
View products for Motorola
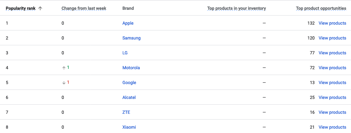point(333,68)
